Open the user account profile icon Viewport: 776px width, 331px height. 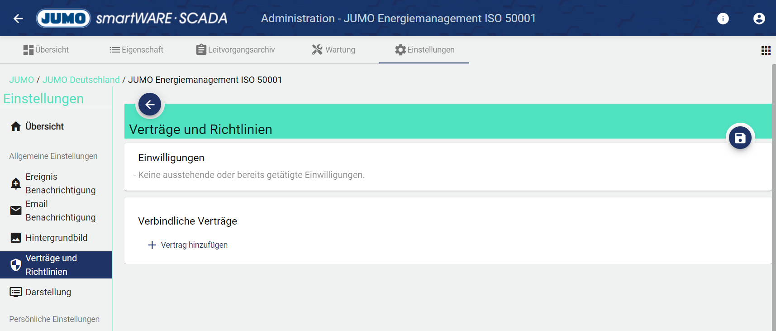[x=759, y=19]
